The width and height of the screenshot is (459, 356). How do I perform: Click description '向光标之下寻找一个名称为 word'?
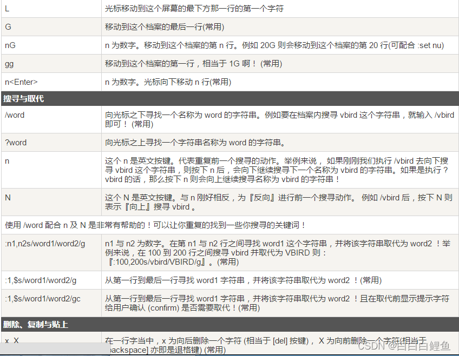pos(280,119)
